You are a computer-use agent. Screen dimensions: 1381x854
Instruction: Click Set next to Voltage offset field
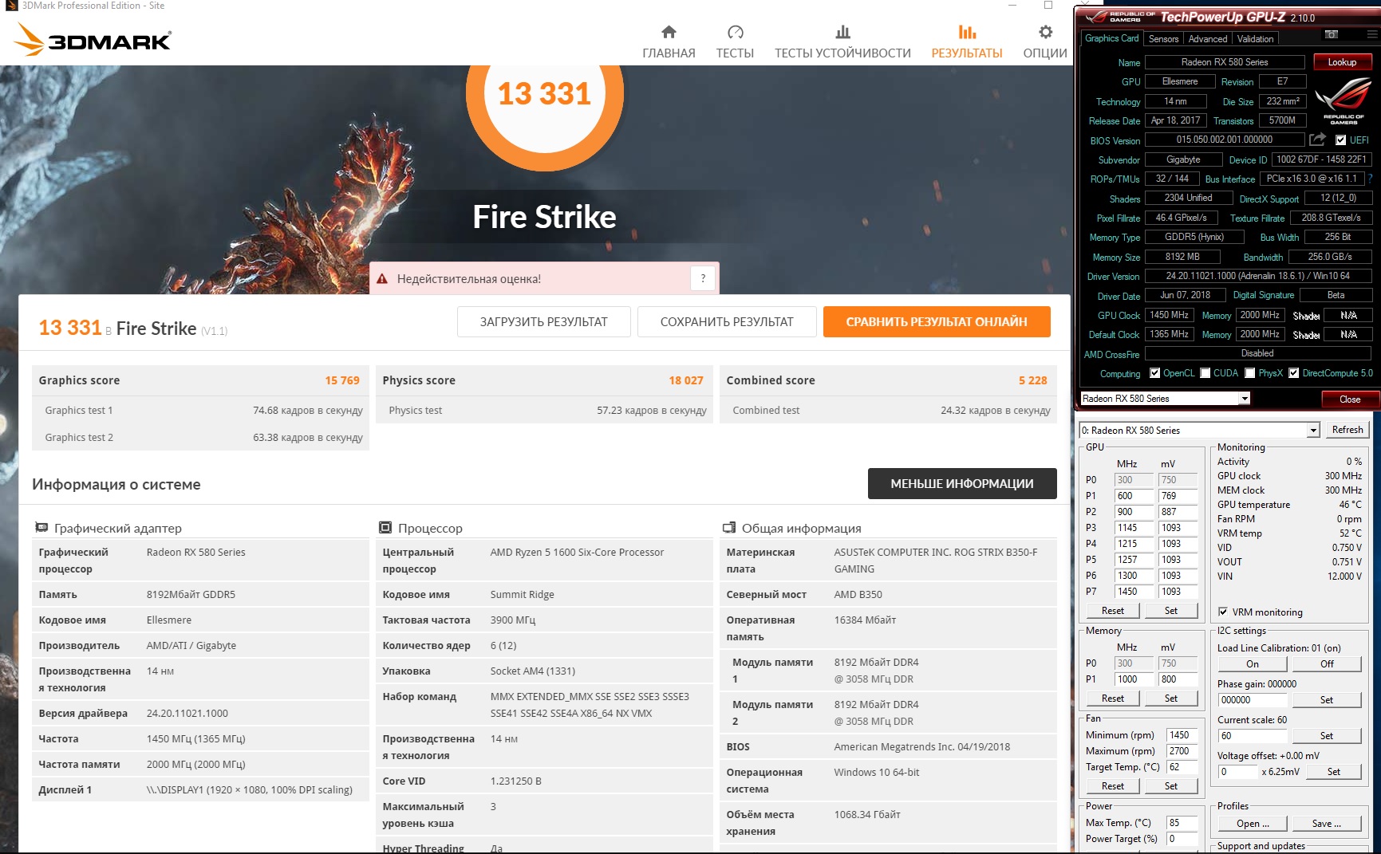click(1333, 772)
